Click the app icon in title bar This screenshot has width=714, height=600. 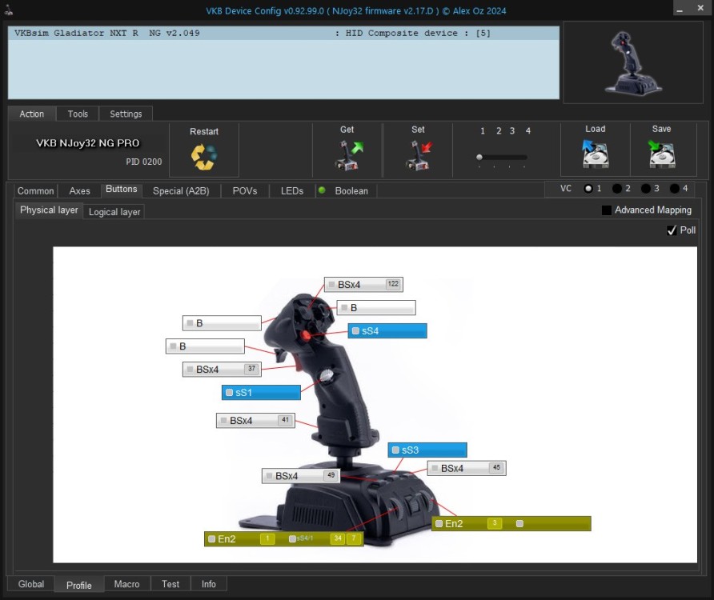tap(8, 10)
